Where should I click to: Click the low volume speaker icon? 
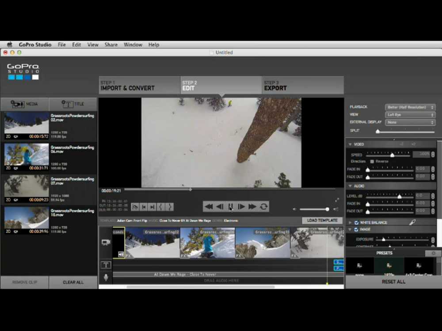294,209
